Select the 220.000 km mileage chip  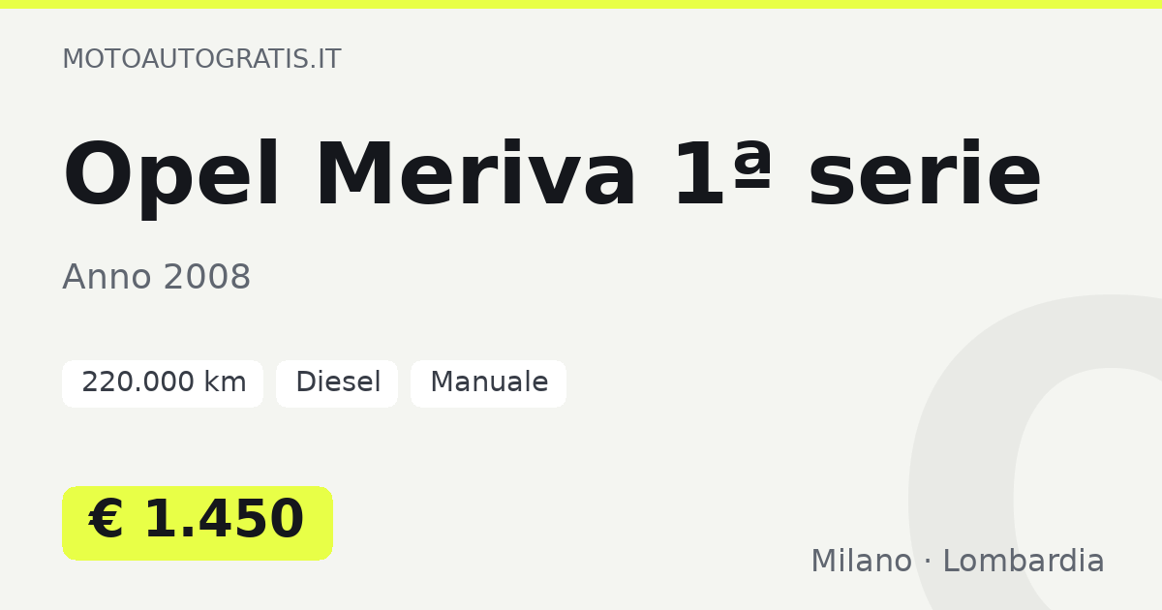(x=163, y=383)
